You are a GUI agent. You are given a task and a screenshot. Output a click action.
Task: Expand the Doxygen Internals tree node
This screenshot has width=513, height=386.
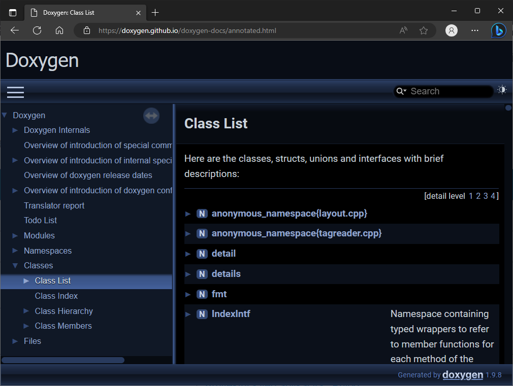click(15, 130)
